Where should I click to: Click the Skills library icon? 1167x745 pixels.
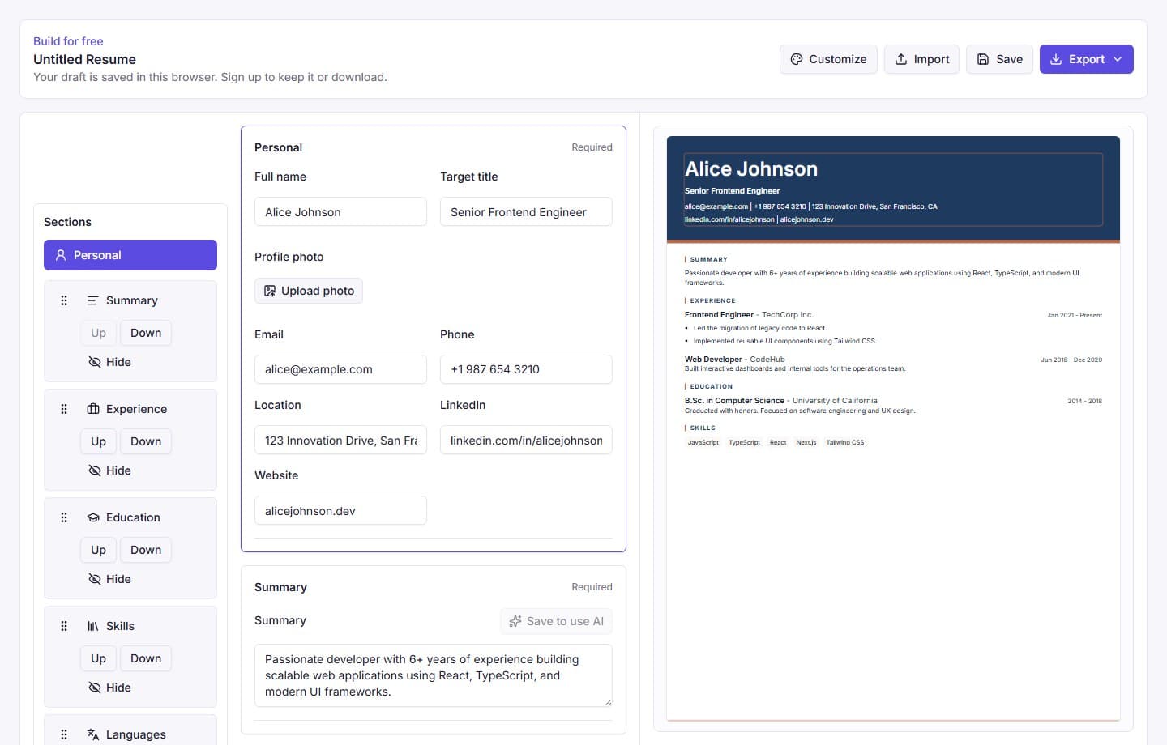click(93, 626)
